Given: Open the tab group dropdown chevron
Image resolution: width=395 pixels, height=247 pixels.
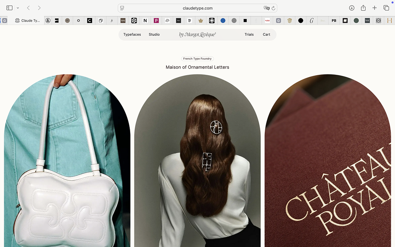Looking at the screenshot, I should pos(18,8).
